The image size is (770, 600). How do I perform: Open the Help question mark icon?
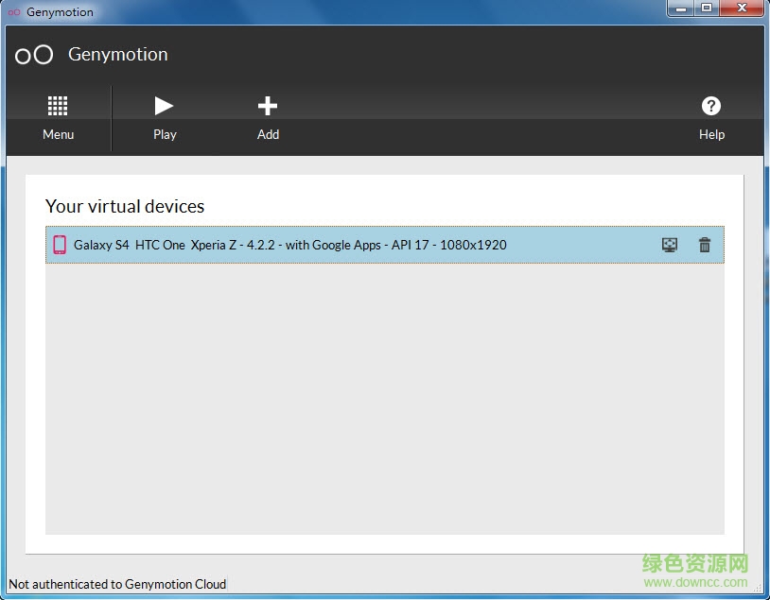pos(710,106)
